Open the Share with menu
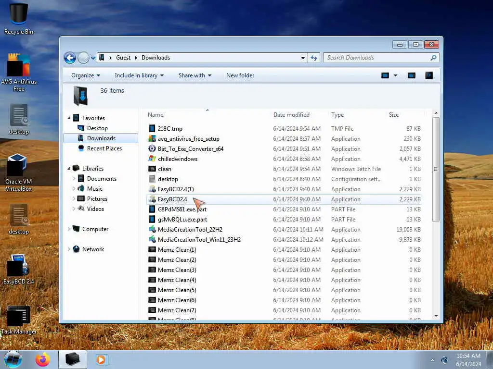This screenshot has width=493, height=369. click(x=195, y=75)
